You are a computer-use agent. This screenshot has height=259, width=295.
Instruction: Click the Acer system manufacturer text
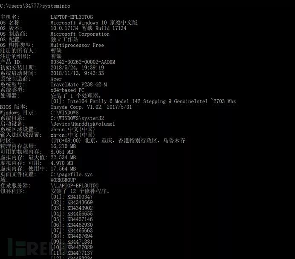click(x=56, y=79)
